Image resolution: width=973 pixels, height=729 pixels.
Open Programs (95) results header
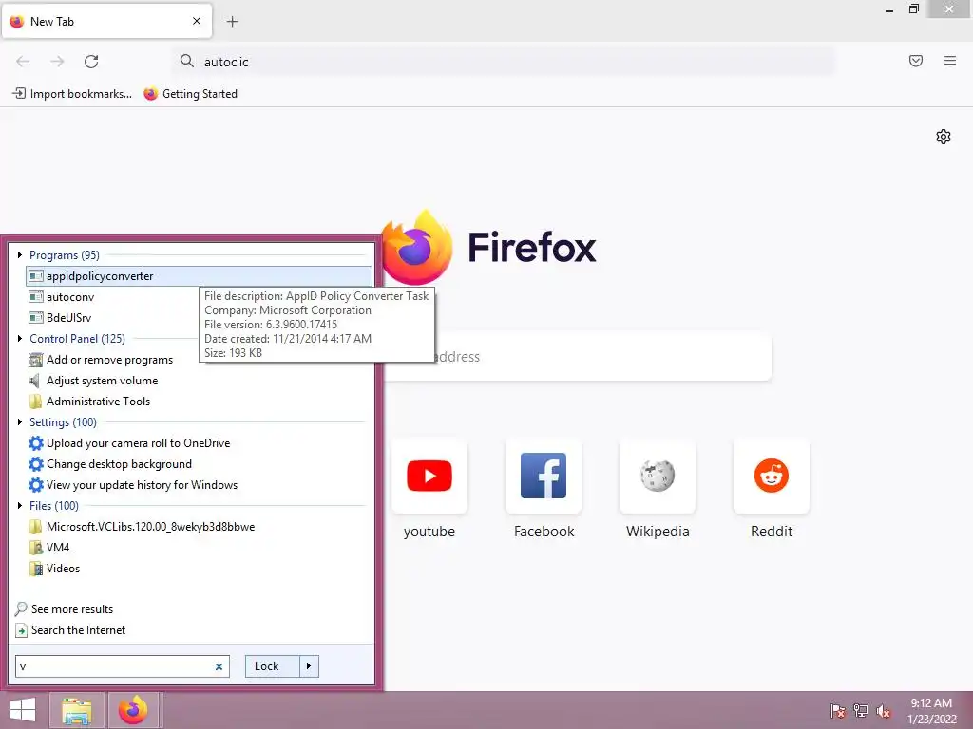coord(65,254)
